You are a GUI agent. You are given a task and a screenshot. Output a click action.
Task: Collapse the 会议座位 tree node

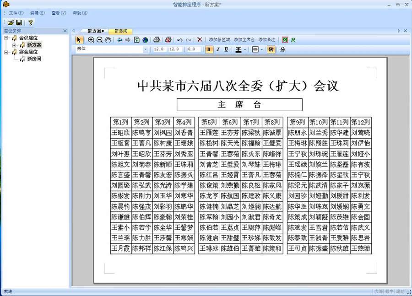(x=6, y=38)
